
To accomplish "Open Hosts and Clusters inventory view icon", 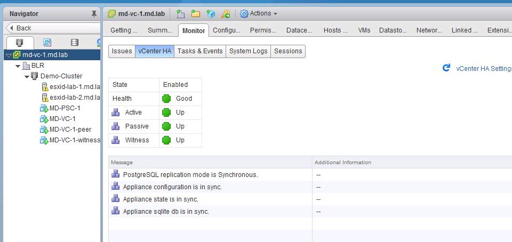I will [20, 43].
